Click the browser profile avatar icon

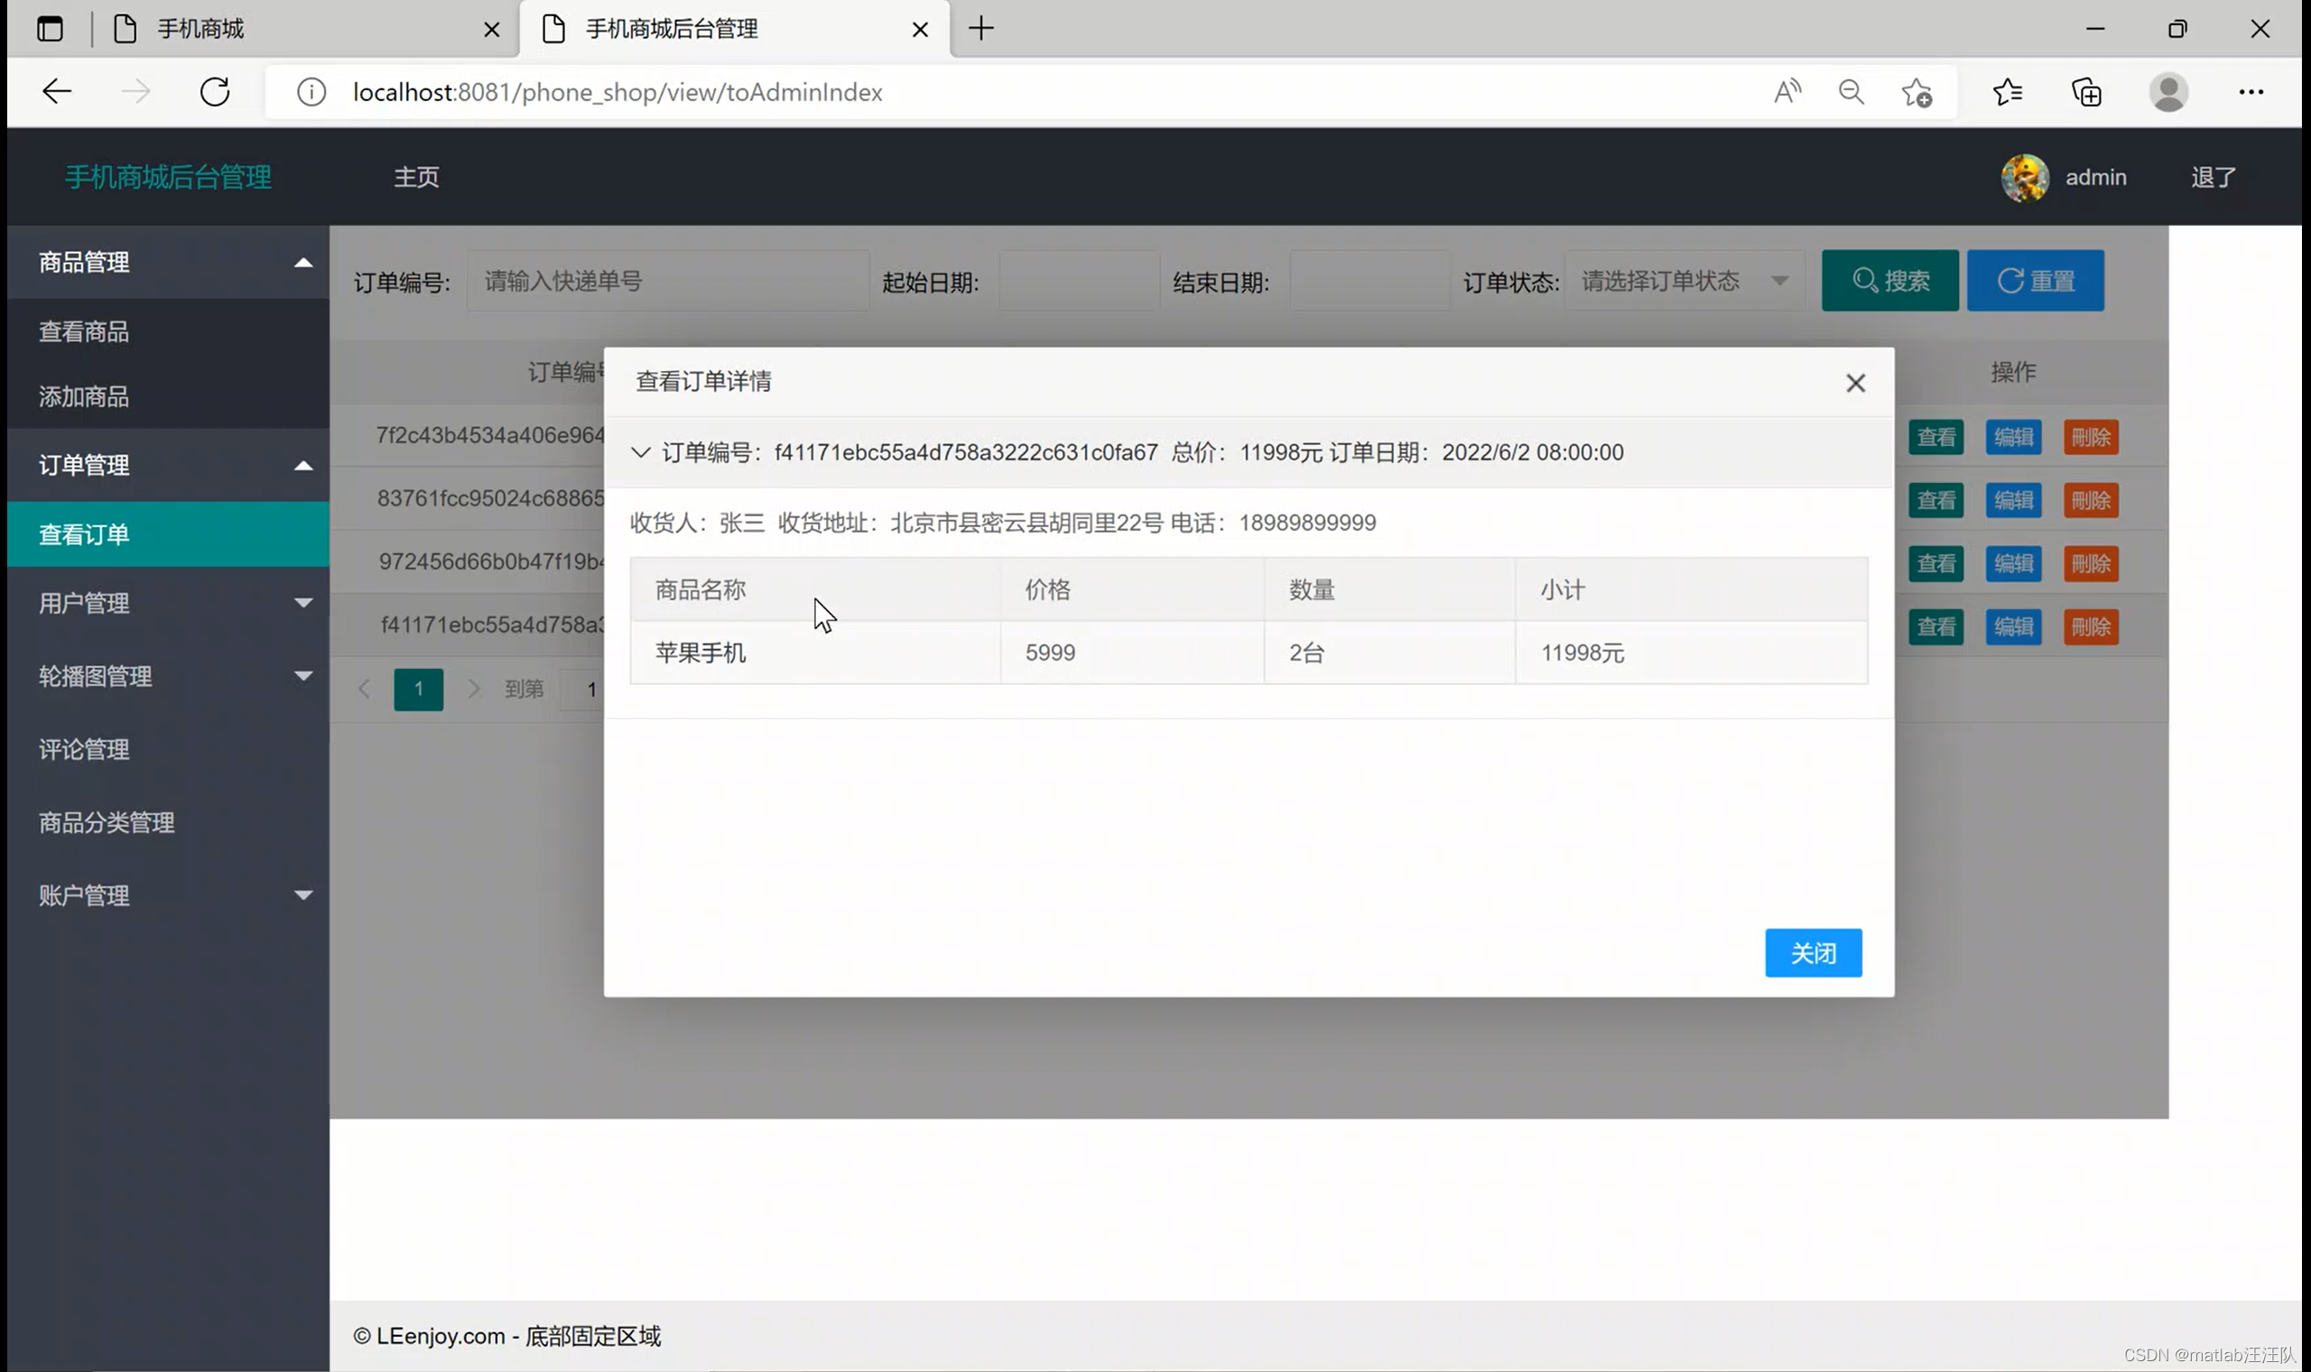2167,91
